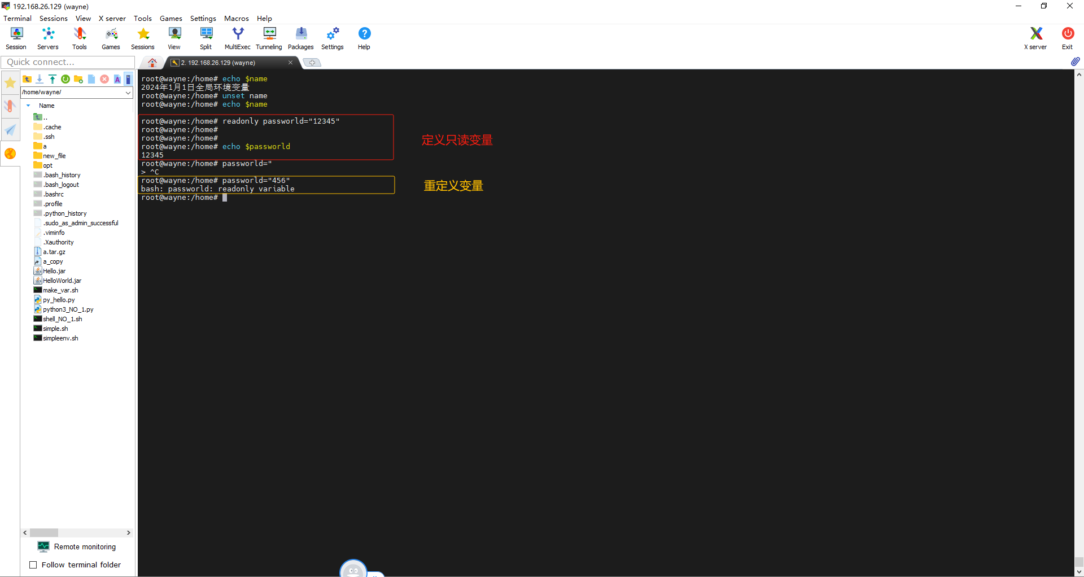Viewport: 1084px width, 577px height.
Task: Toggle the follow terminal folder toolbar icon
Action: click(x=129, y=79)
